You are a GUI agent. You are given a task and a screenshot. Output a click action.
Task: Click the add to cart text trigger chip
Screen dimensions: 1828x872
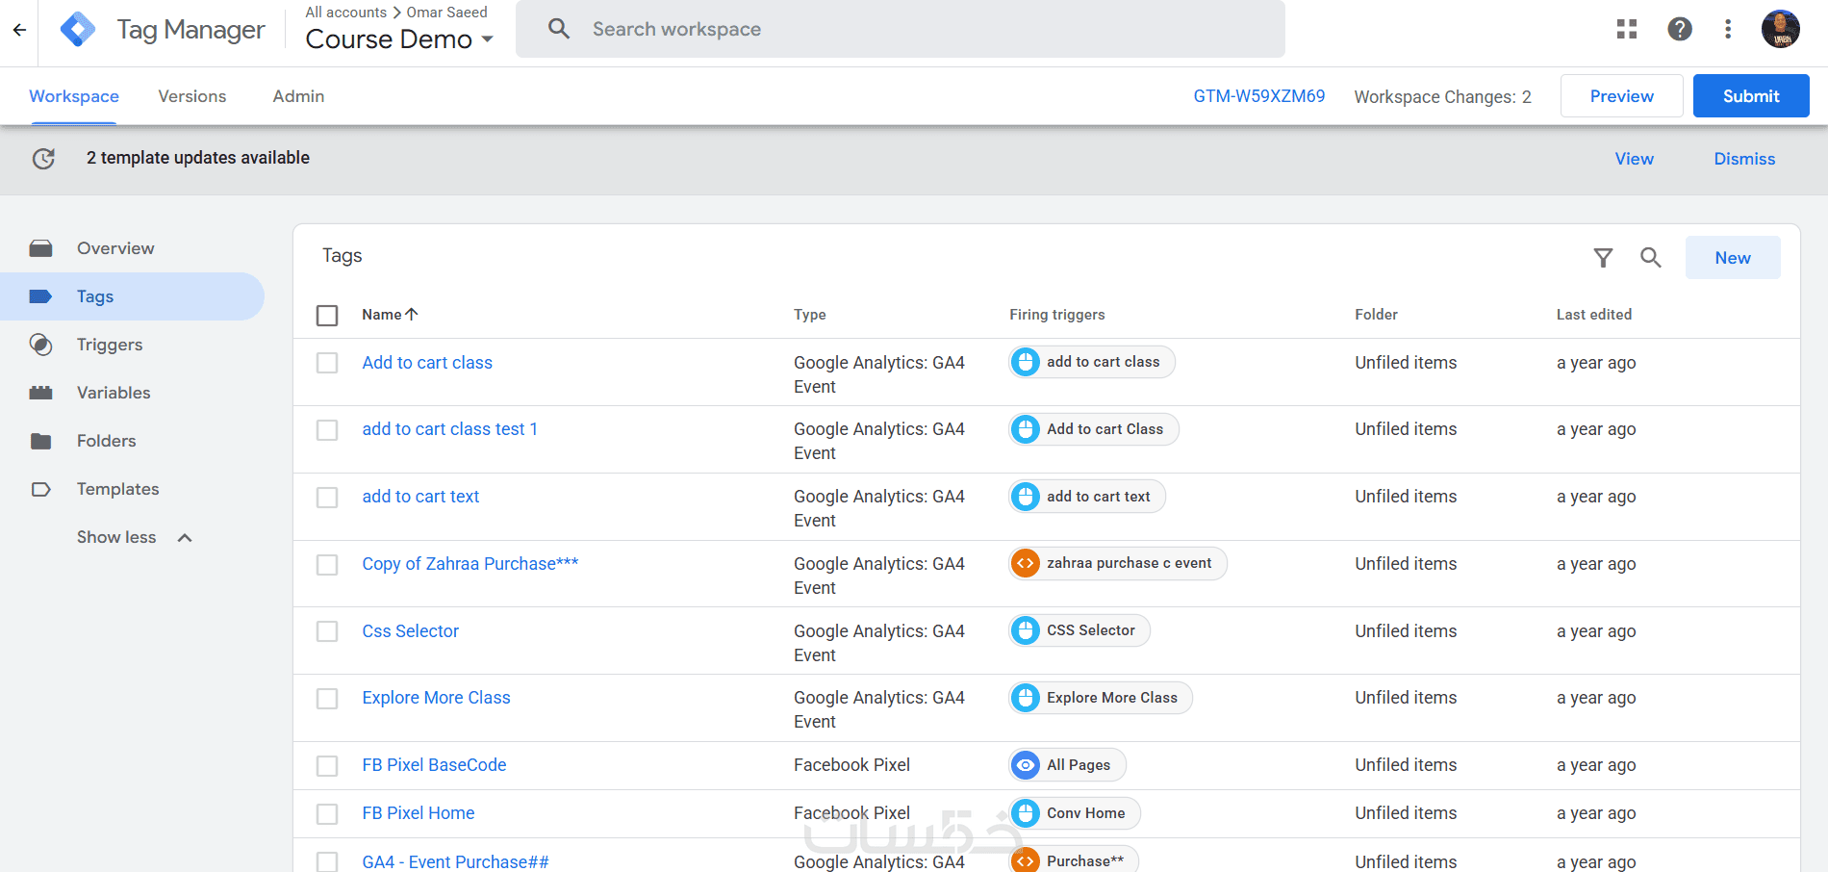click(x=1087, y=497)
